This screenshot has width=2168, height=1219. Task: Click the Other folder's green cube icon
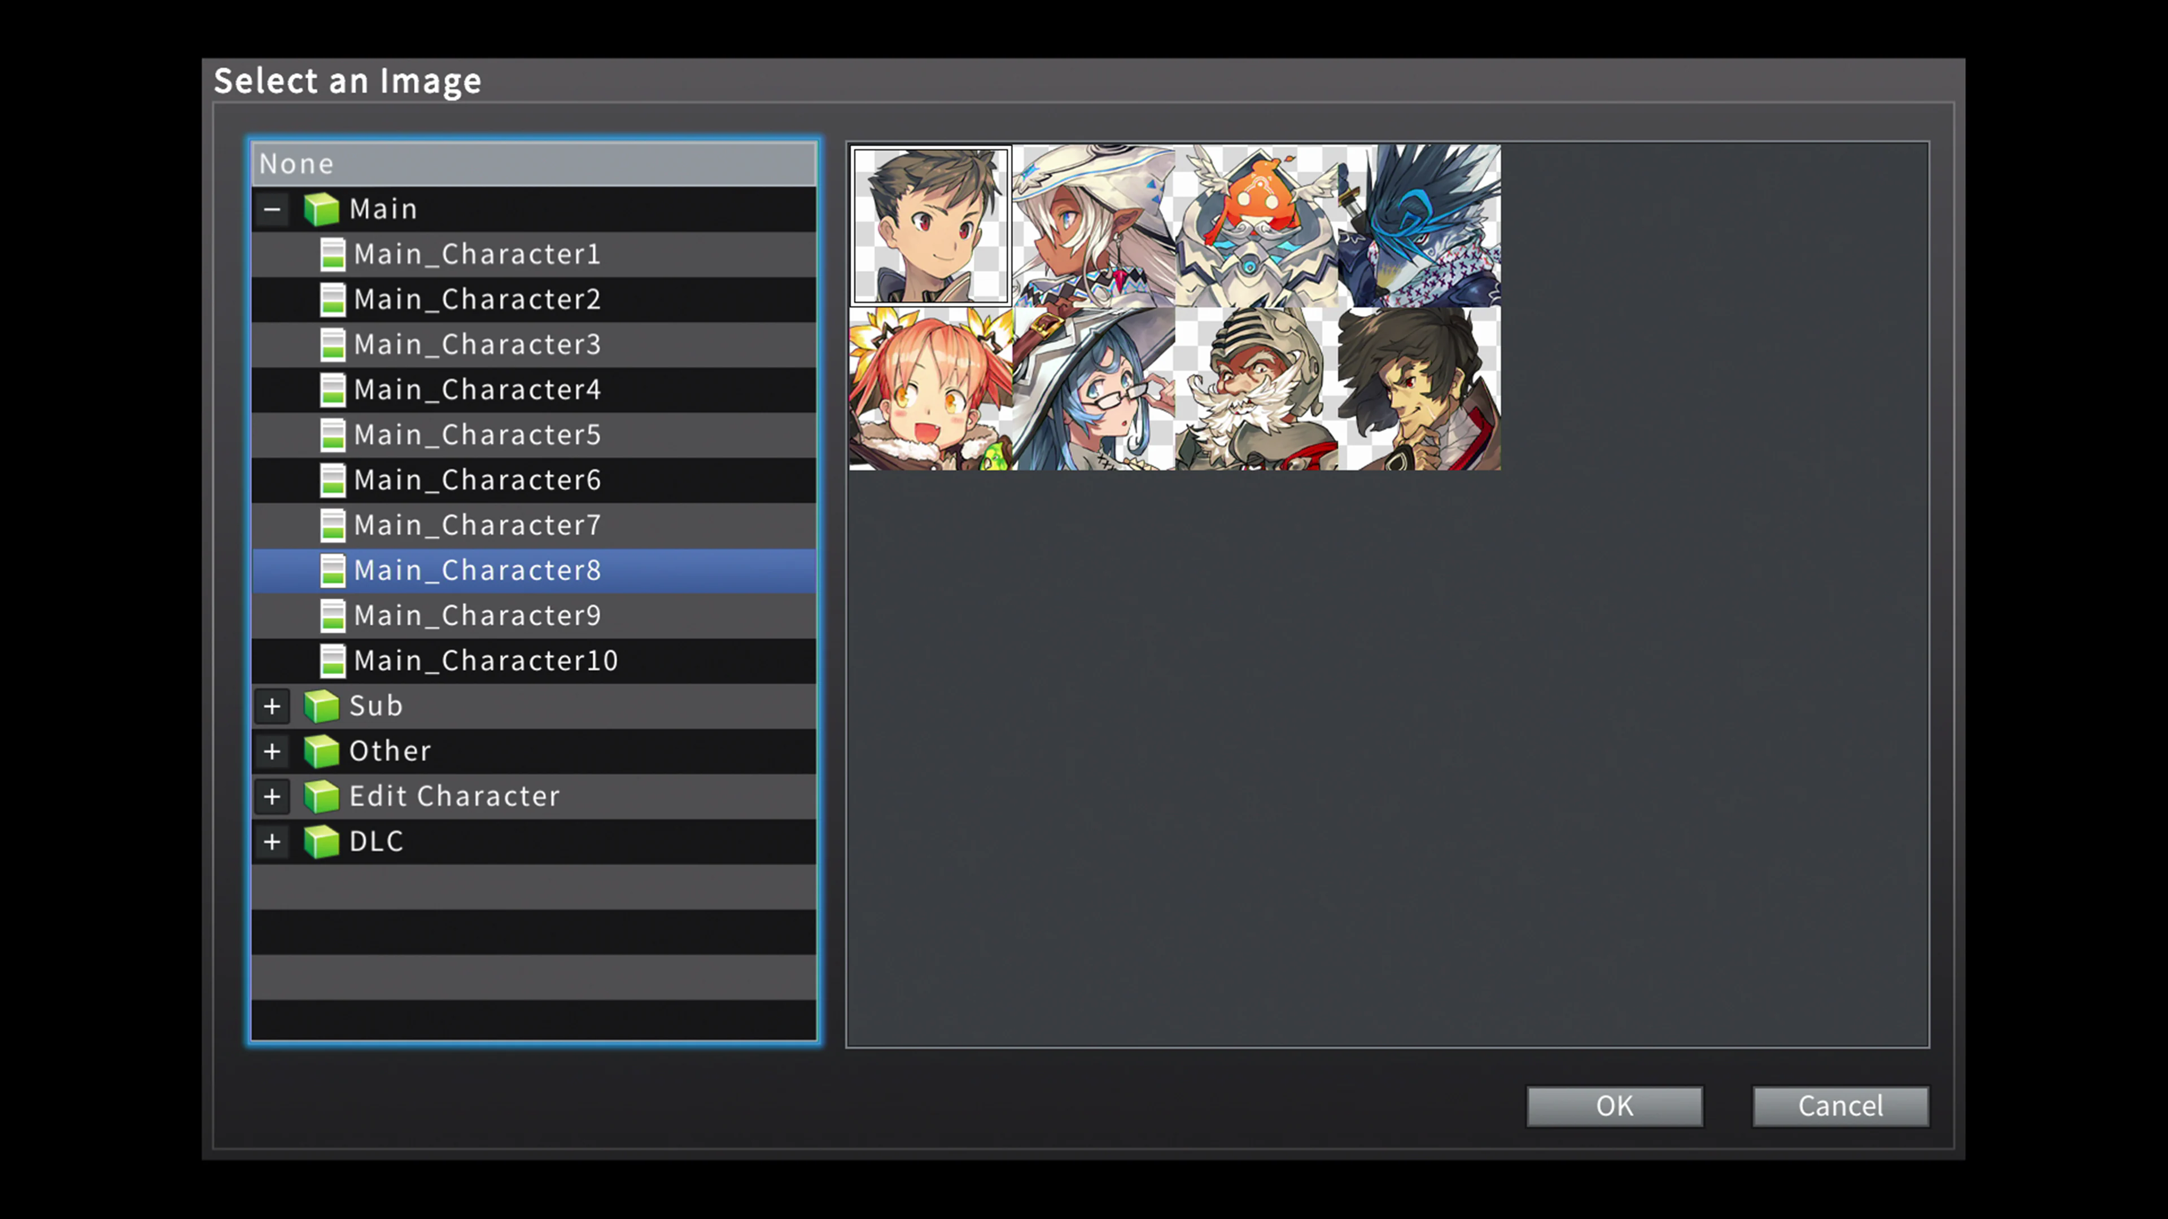(x=322, y=751)
